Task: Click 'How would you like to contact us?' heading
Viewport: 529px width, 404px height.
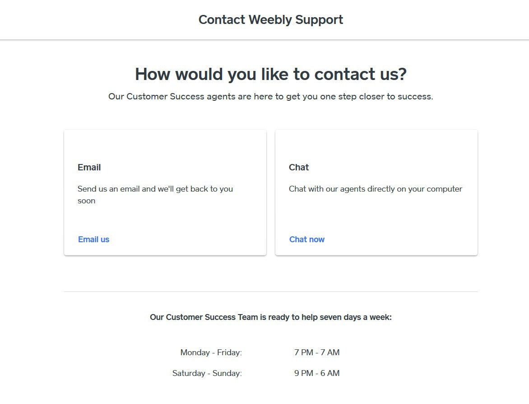Action: pos(270,74)
